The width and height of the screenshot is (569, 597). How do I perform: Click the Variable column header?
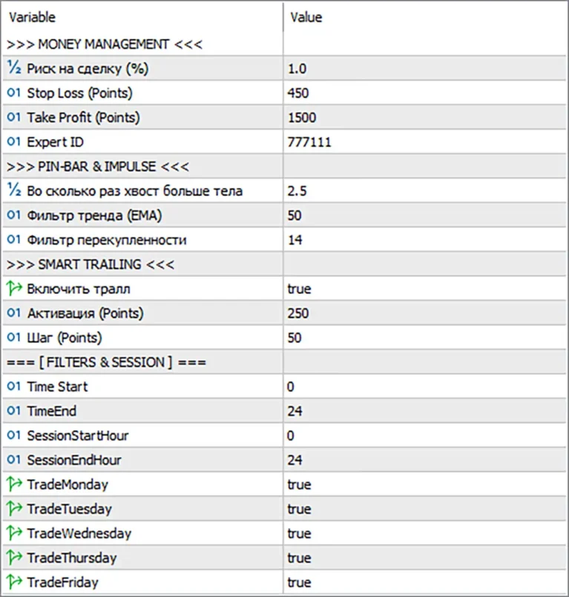click(x=143, y=17)
